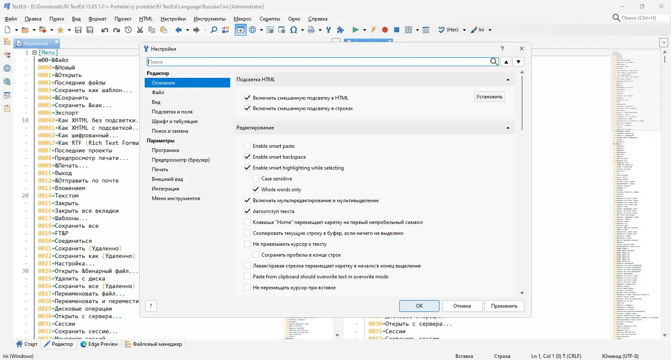Enable Paste from clipboard overwrite checkbox
This screenshot has height=360, width=671.
pyautogui.click(x=247, y=276)
